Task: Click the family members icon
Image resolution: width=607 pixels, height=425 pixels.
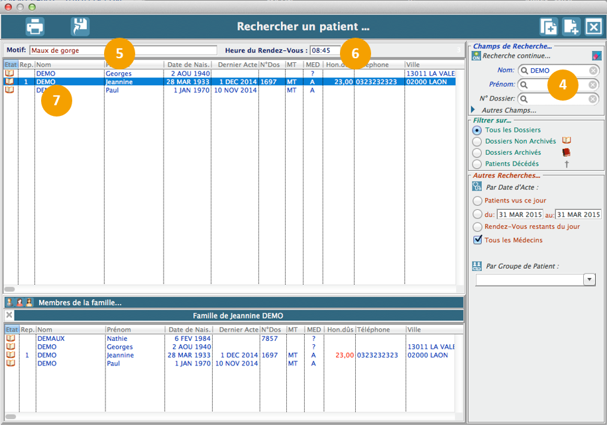Action: [x=19, y=303]
